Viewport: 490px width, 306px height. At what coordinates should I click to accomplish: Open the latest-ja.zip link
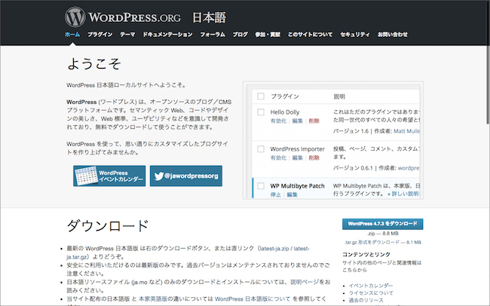point(274,249)
